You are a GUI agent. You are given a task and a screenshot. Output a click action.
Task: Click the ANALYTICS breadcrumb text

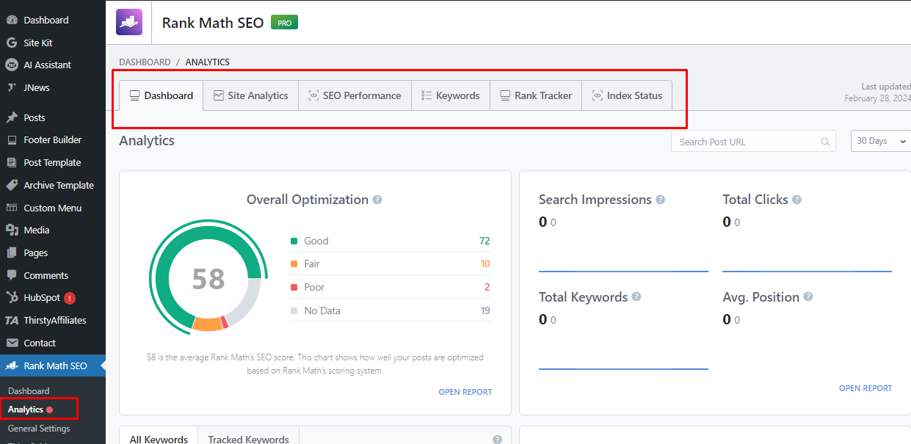(208, 62)
